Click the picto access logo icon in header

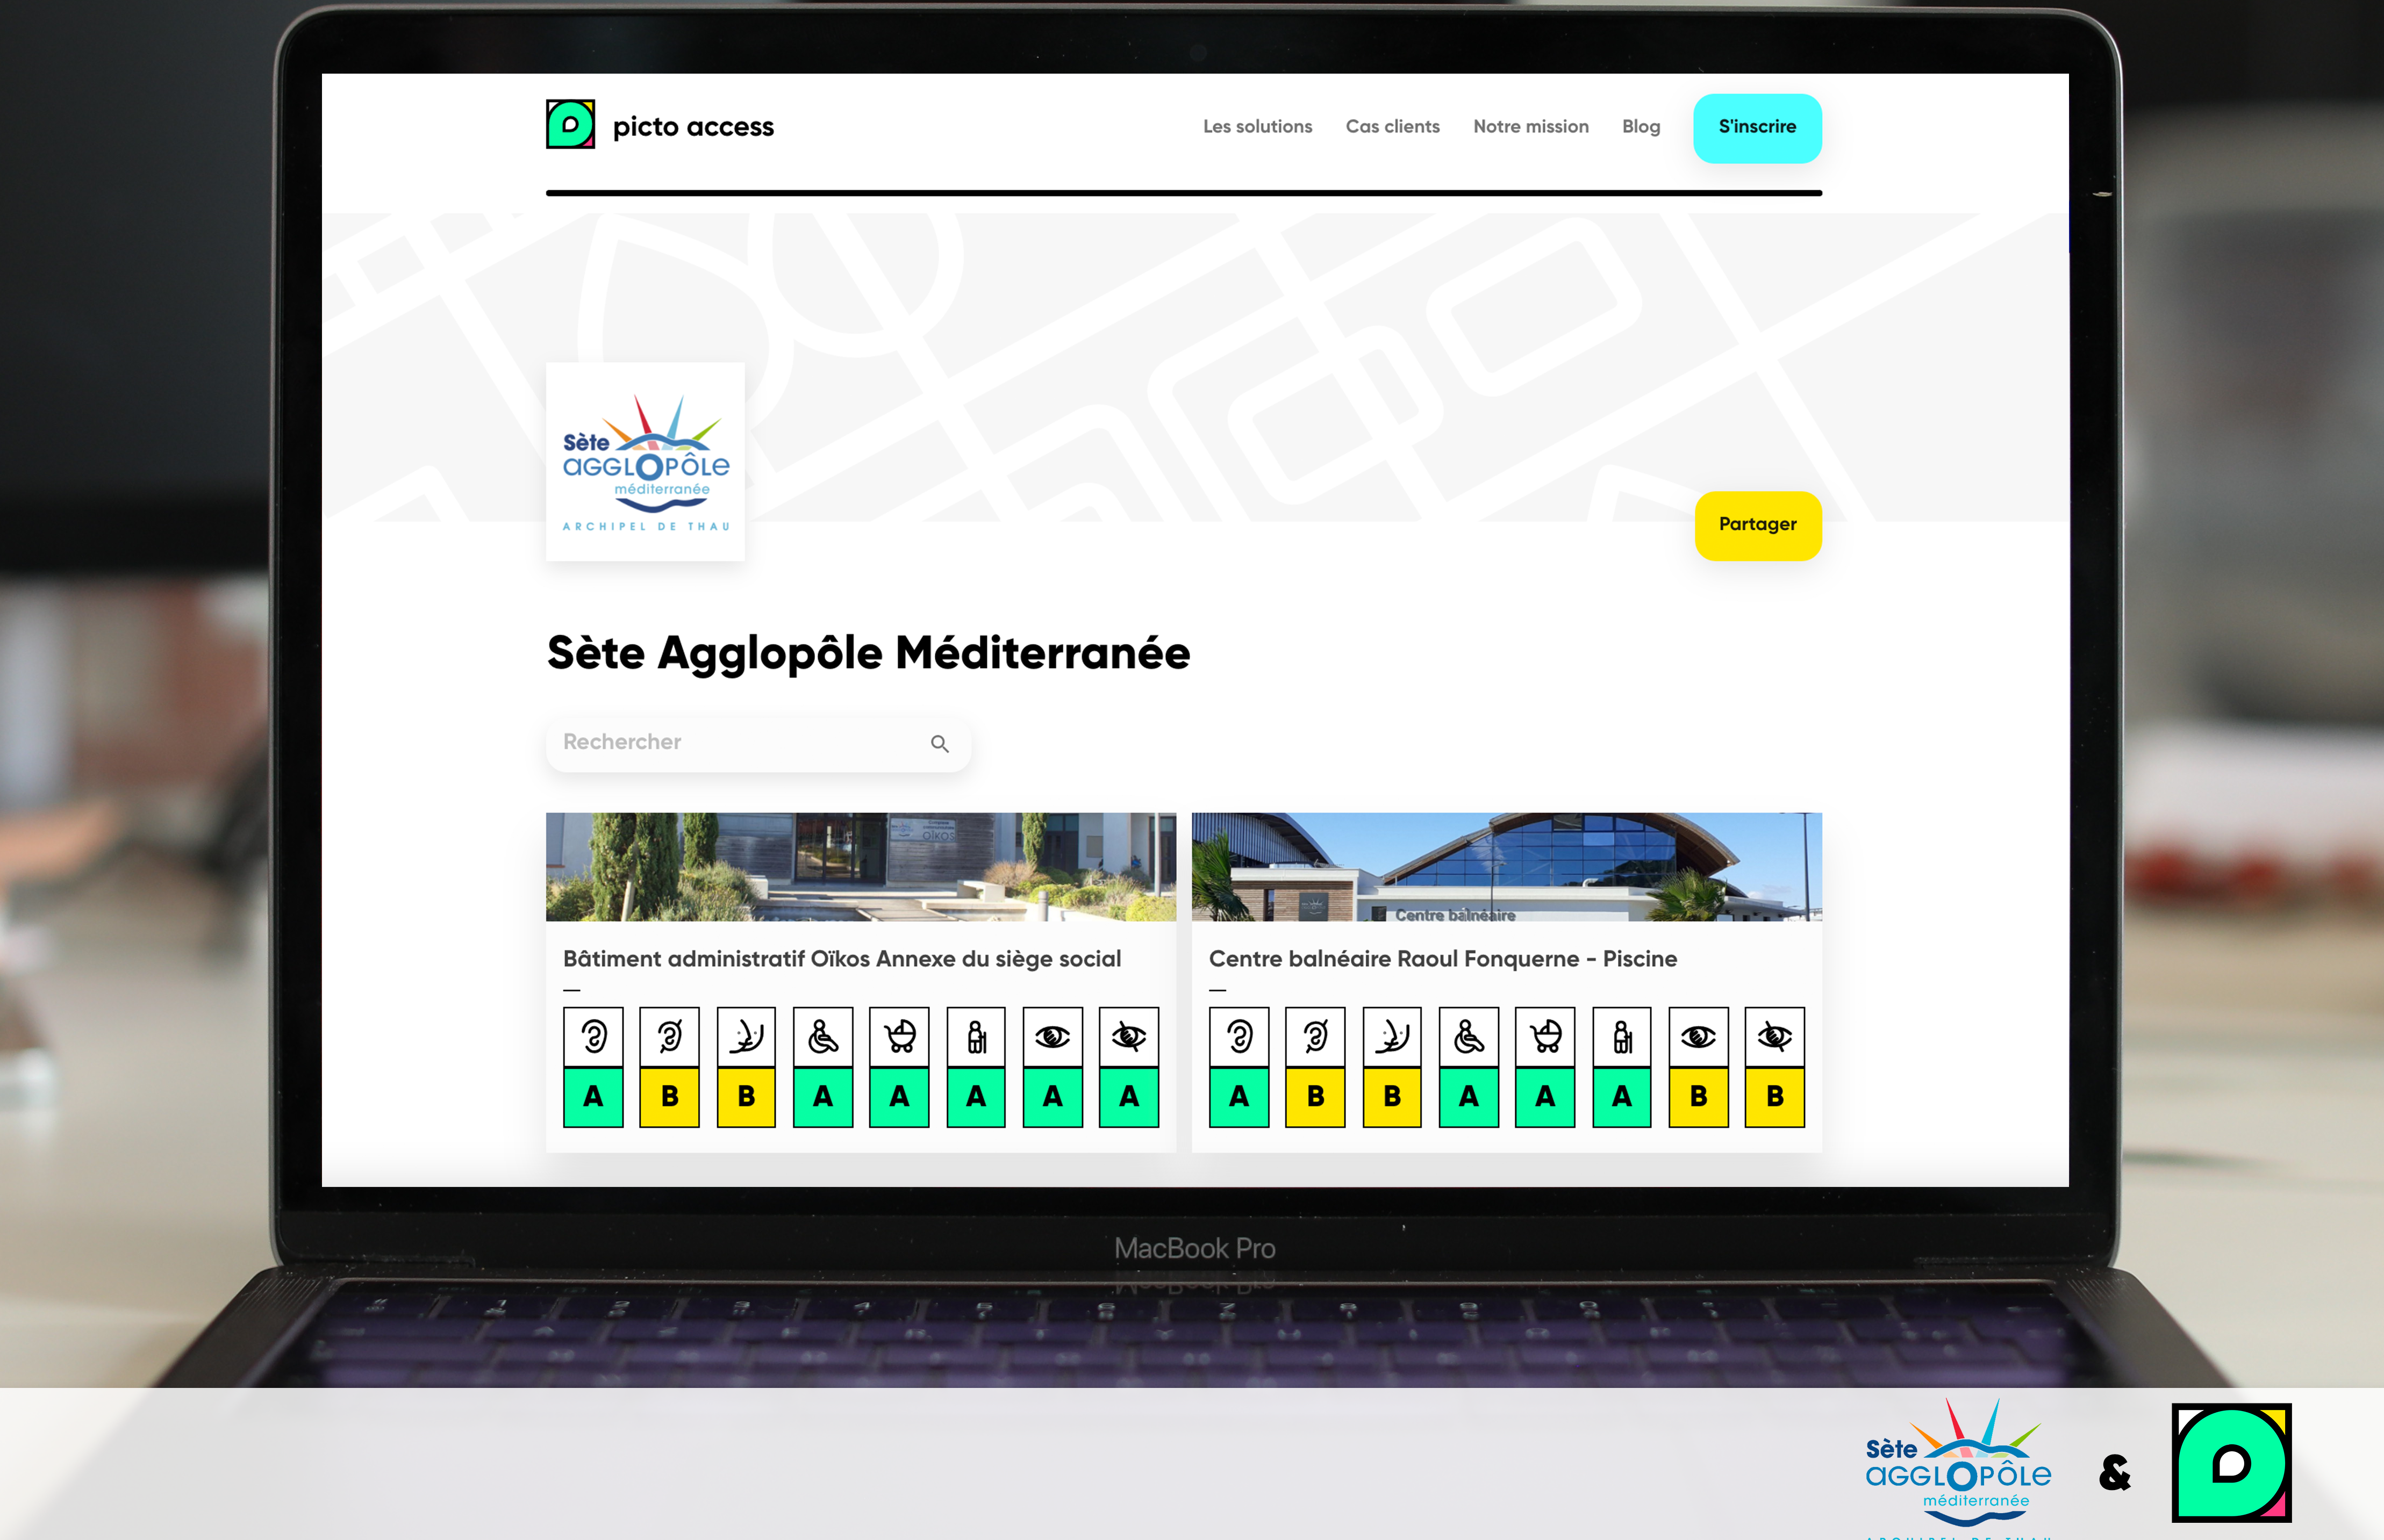point(570,124)
